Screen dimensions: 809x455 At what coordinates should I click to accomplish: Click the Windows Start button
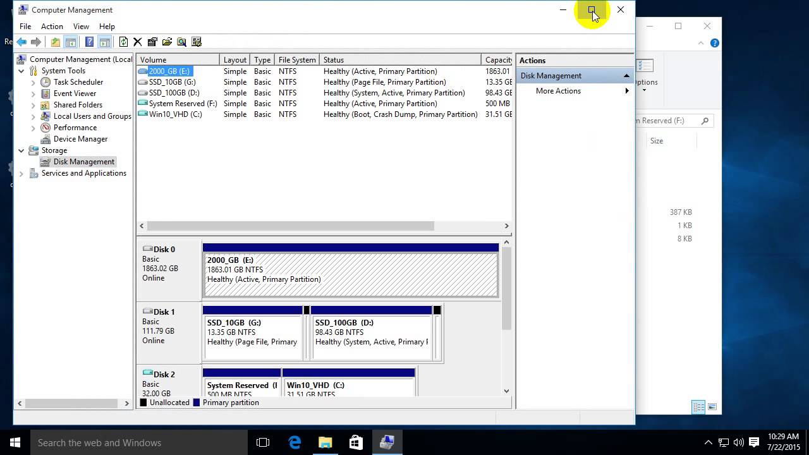point(15,442)
